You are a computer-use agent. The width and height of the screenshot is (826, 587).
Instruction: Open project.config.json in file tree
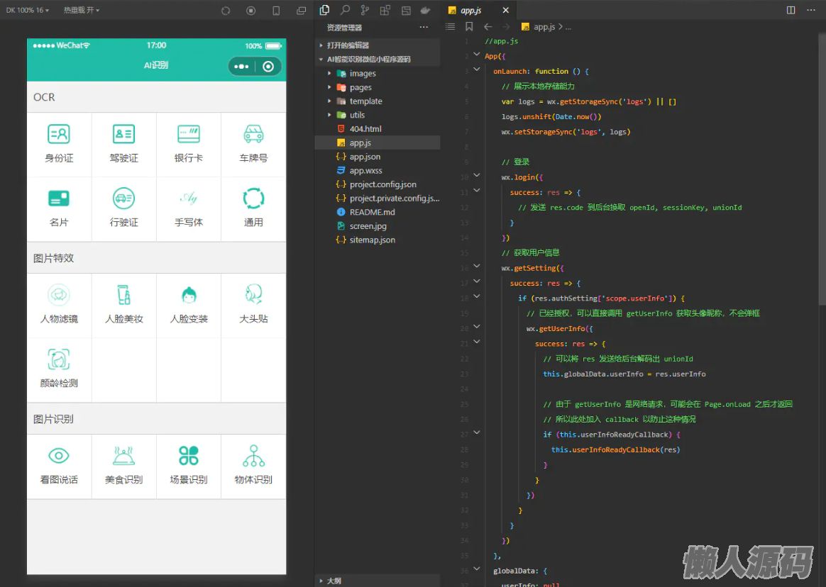[382, 184]
